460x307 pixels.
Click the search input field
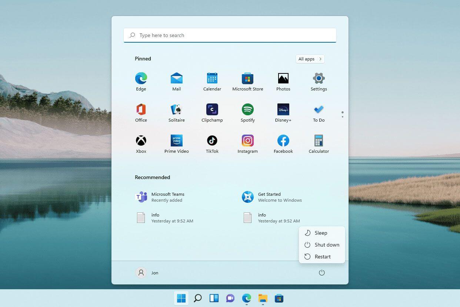(x=230, y=35)
